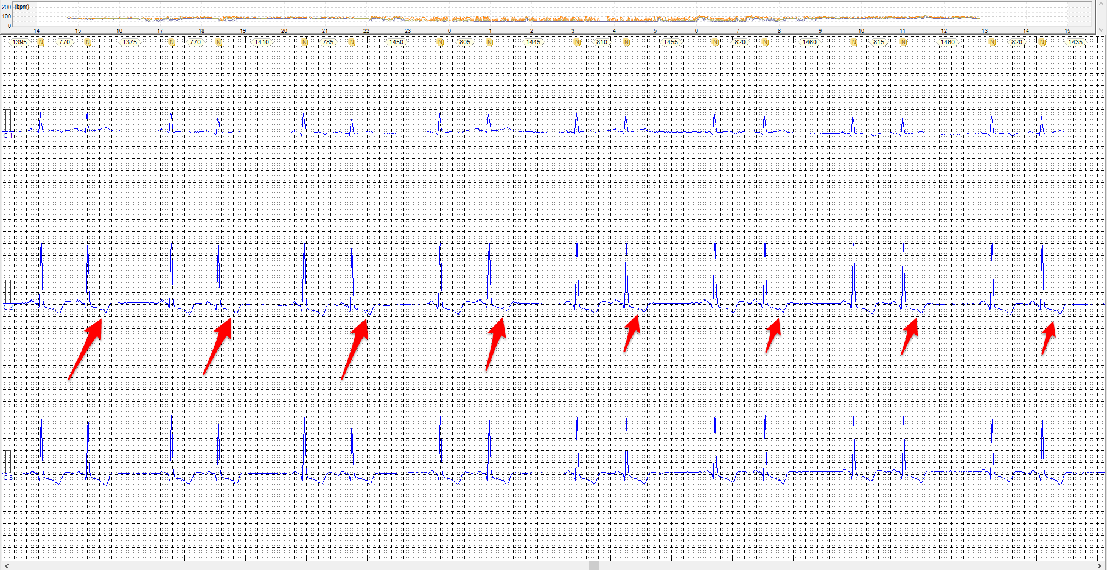Image resolution: width=1107 pixels, height=570 pixels.
Task: Click the 1375 RR interval label
Action: coord(130,42)
